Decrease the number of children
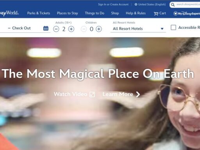Viewport: 200px width, 150px height. tap(84, 29)
